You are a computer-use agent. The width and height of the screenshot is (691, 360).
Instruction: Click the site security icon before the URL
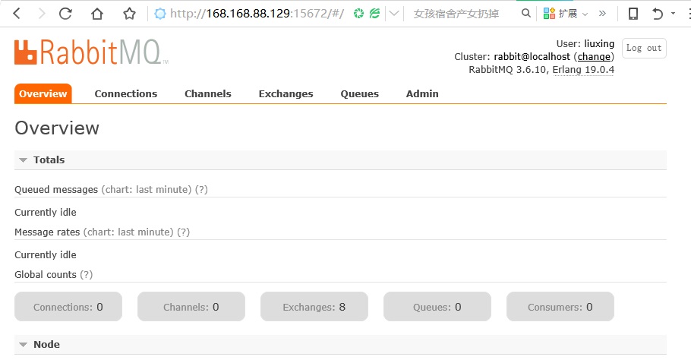point(160,14)
